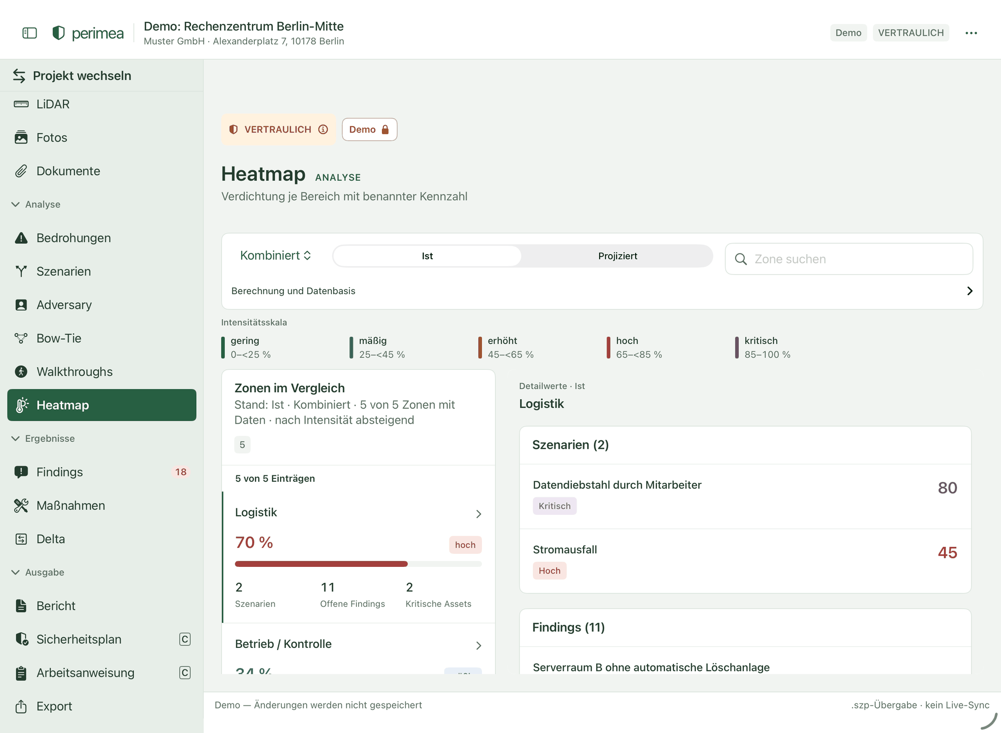Open Bedrohungen via the warning triangle icon
The height and width of the screenshot is (733, 1001).
pyautogui.click(x=21, y=238)
